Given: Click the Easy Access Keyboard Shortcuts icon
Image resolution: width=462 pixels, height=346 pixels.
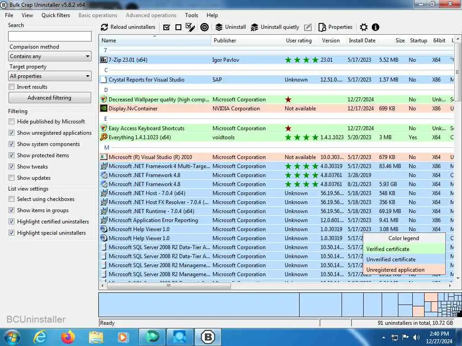Looking at the screenshot, I should pos(104,128).
